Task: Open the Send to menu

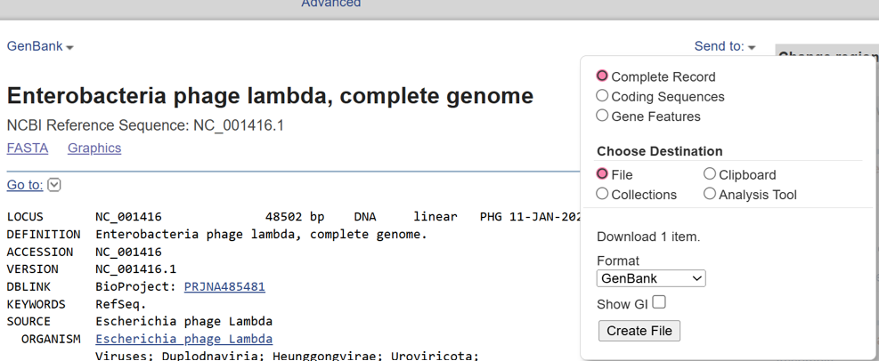Action: point(724,46)
